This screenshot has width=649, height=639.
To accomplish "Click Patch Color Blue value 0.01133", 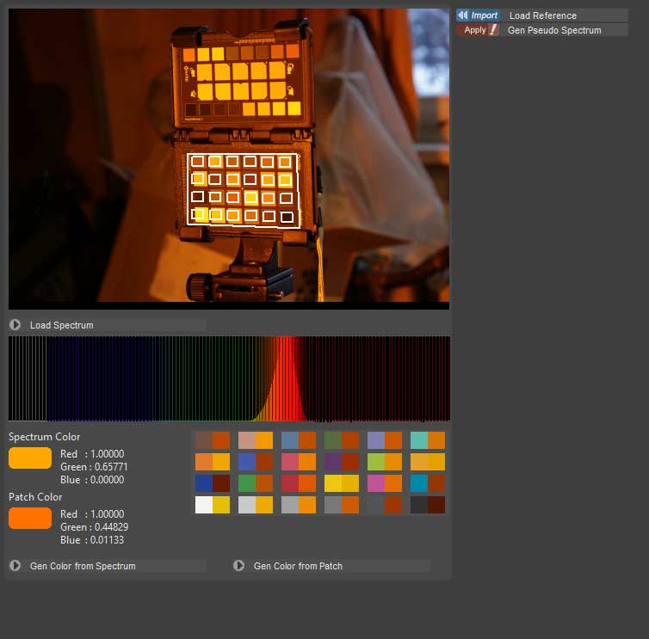I will pos(108,540).
